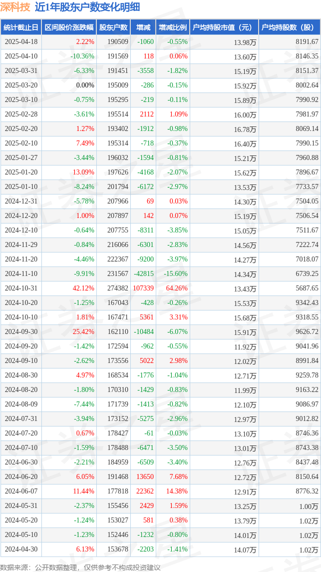Click the 274382 shareholder count cell

point(118,288)
